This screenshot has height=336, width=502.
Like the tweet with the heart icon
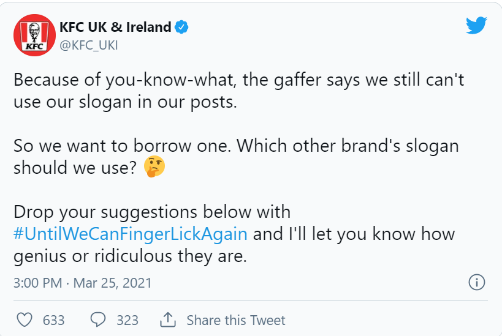[x=25, y=319]
